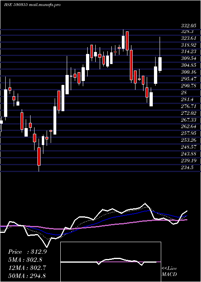Click the 318.92 price level label

(189, 45)
